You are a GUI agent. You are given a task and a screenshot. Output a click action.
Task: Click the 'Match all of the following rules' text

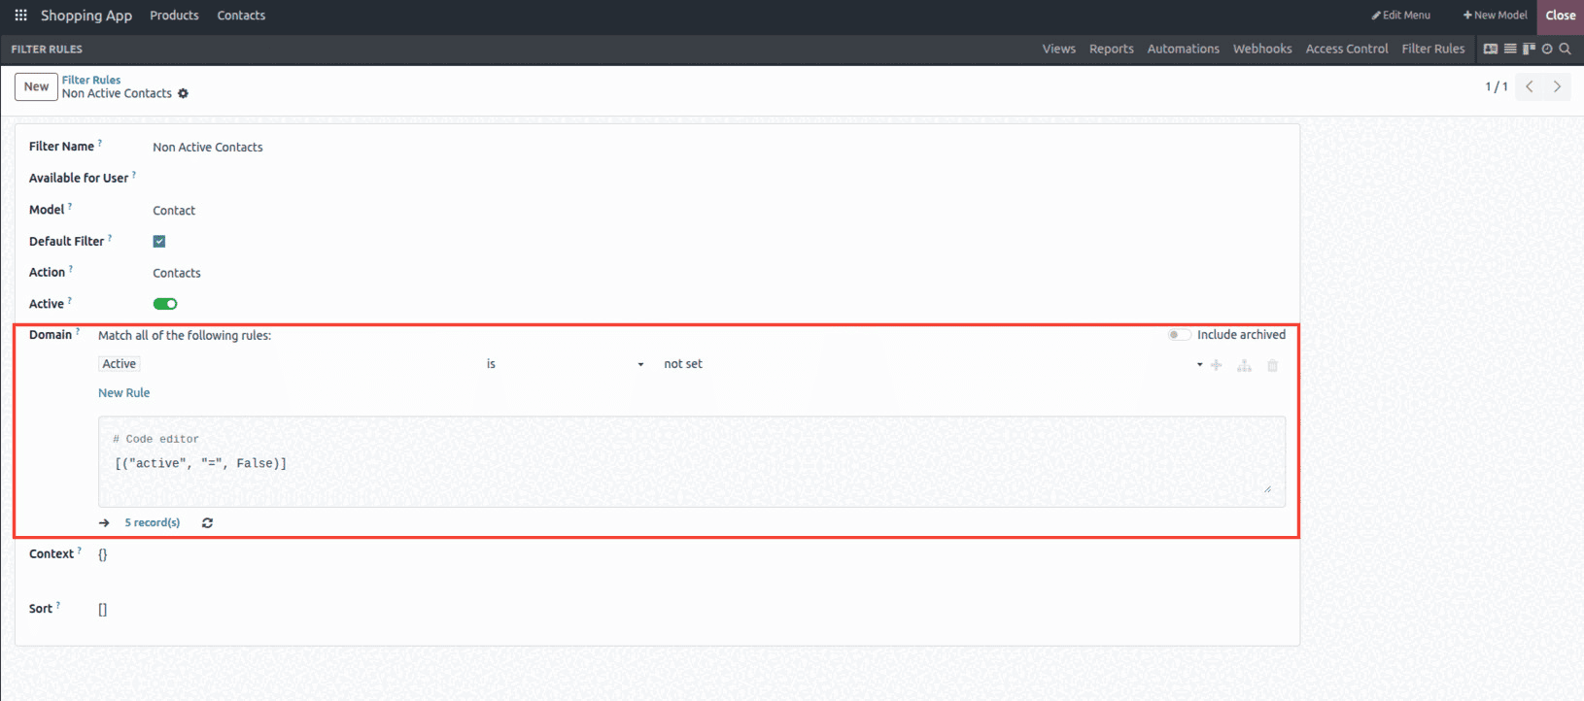(185, 336)
